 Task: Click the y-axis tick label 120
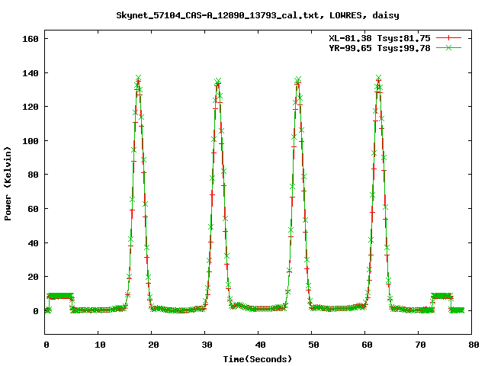coord(30,107)
